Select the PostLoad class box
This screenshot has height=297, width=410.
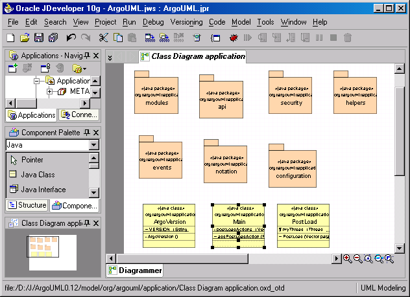[x=304, y=226]
